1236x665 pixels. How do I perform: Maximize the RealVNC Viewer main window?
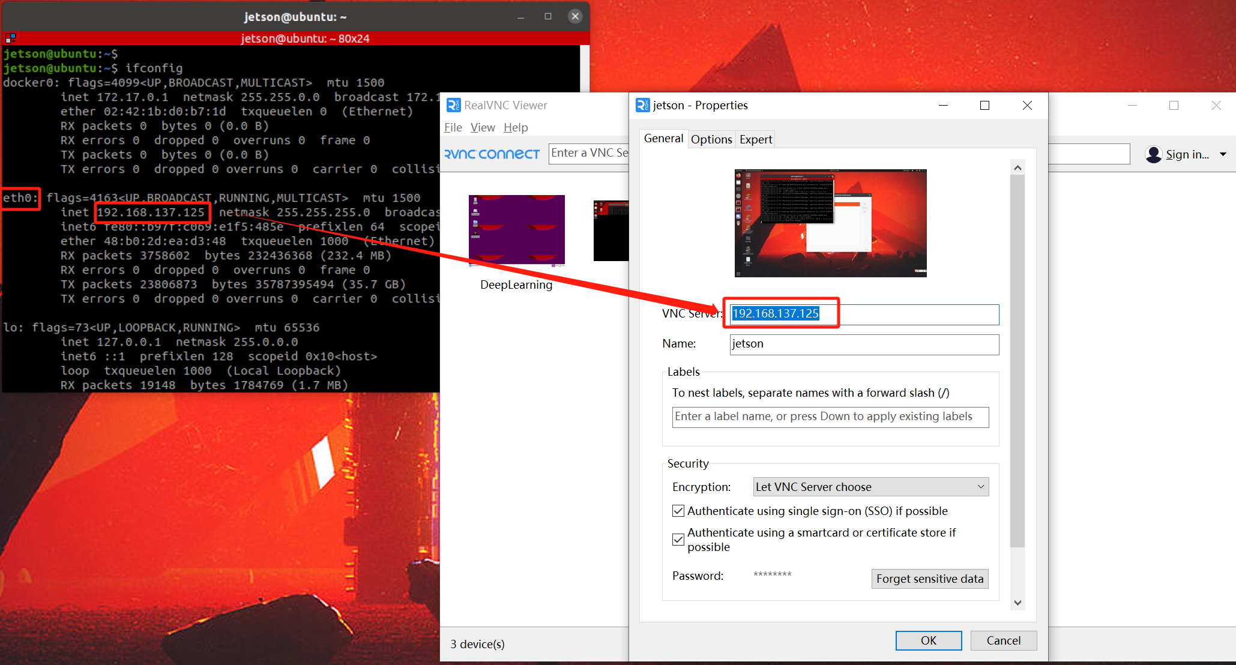click(1174, 105)
